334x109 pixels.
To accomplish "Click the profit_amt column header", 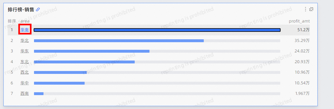I will pos(299,21).
